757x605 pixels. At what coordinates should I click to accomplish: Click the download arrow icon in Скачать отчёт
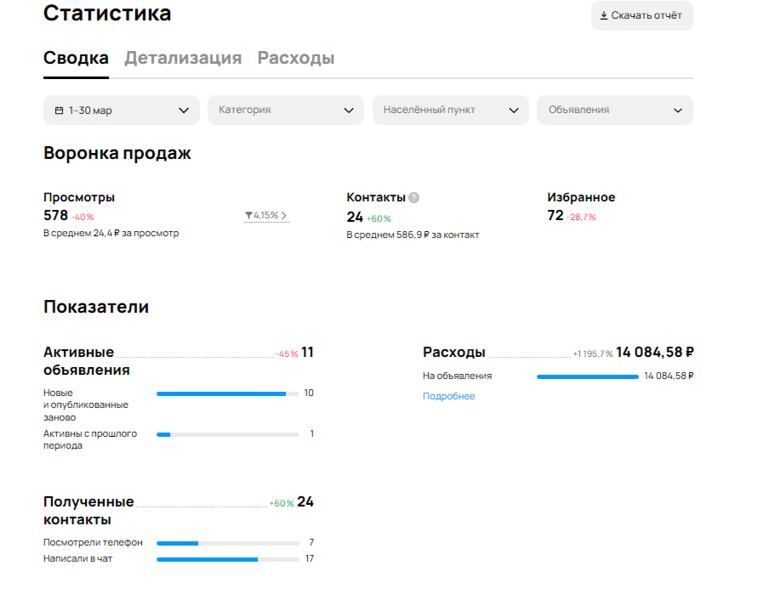click(x=604, y=15)
